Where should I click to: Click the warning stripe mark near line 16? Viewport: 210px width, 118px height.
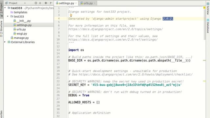tap(204, 60)
